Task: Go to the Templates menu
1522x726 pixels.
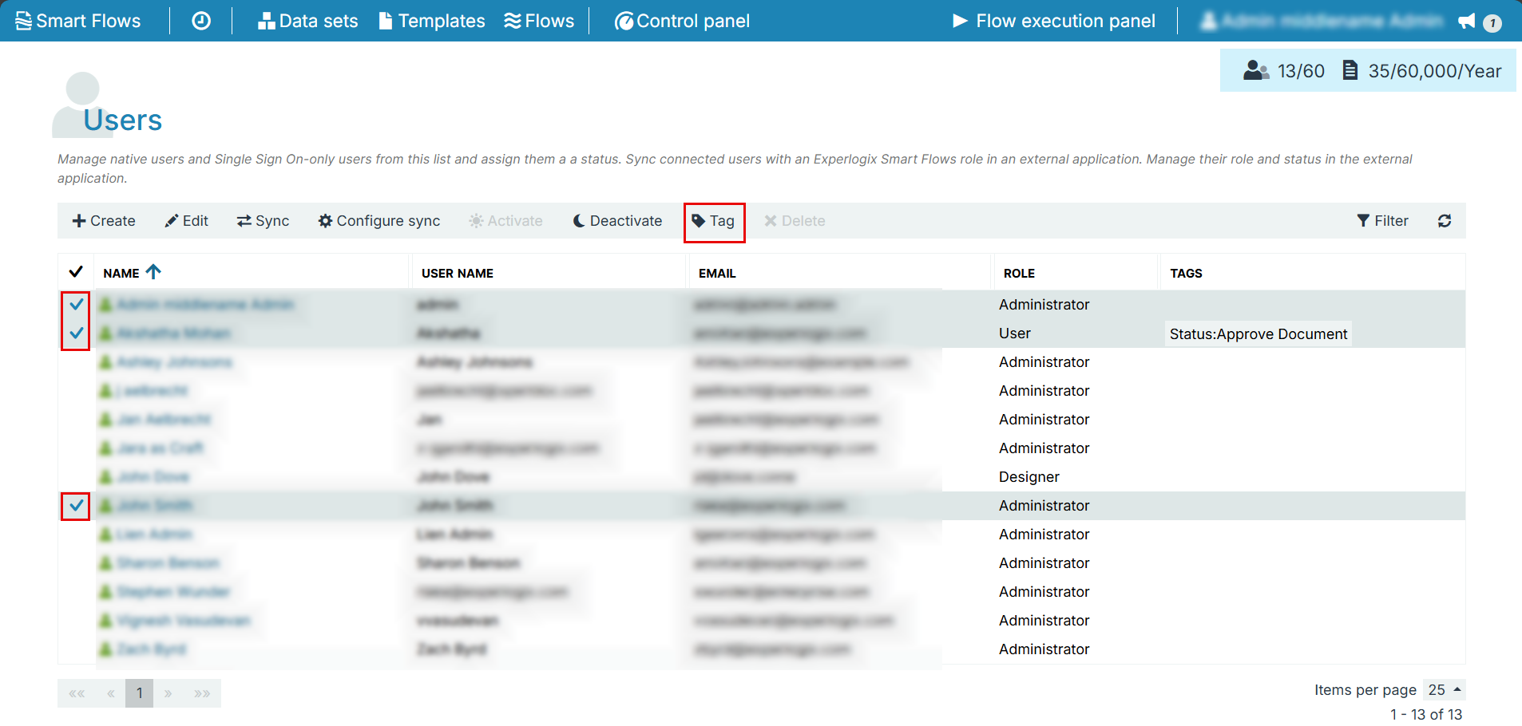Action: point(431,21)
